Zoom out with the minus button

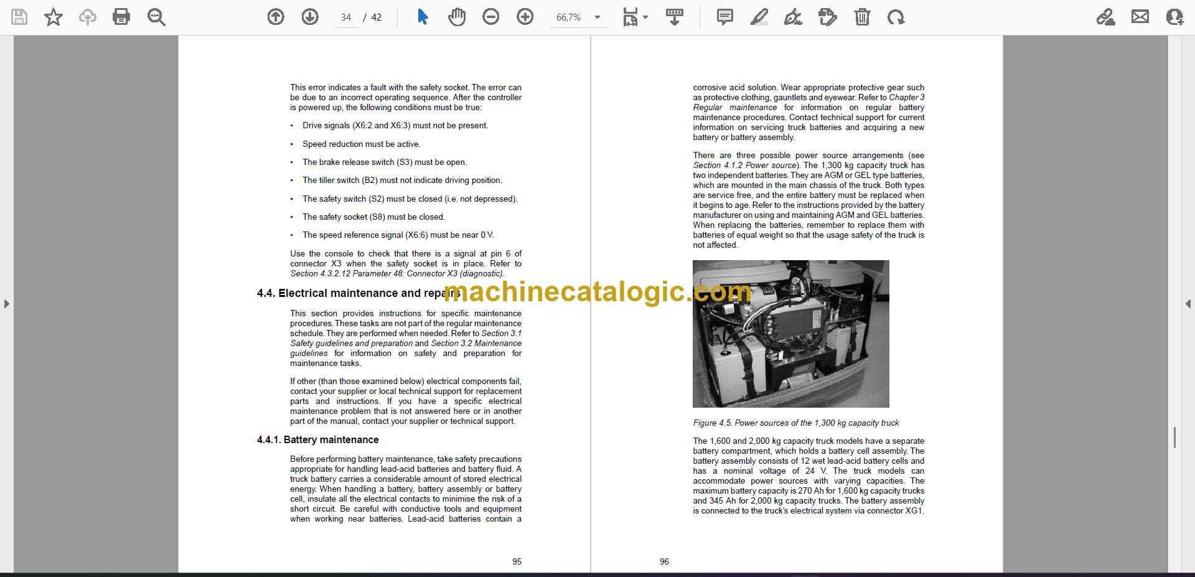tap(491, 17)
